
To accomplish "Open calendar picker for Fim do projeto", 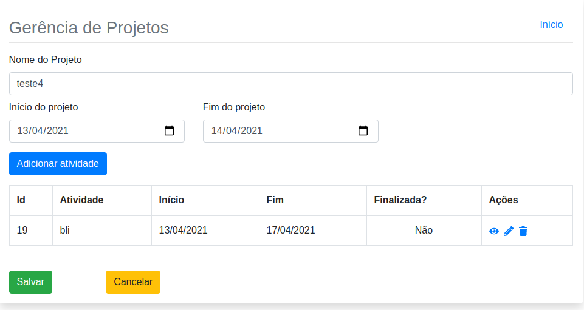I will (x=363, y=130).
